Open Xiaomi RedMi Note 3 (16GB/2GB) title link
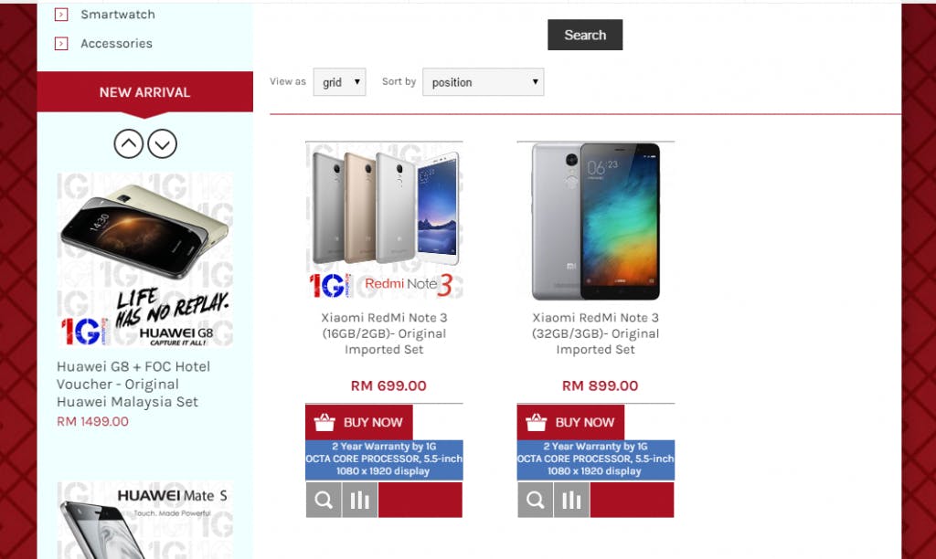 point(384,333)
